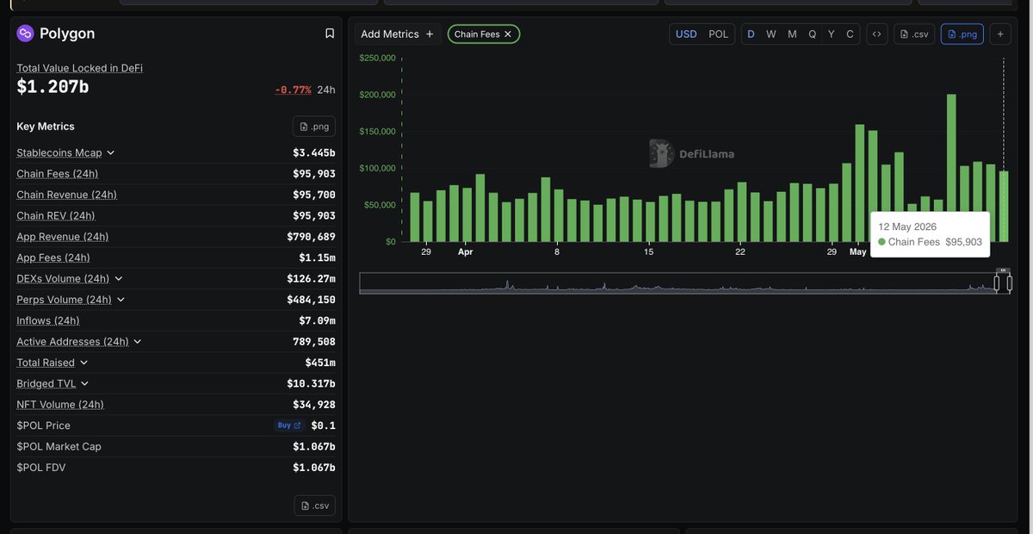
Task: Expand Stablecoins Mcap details
Action: click(110, 153)
